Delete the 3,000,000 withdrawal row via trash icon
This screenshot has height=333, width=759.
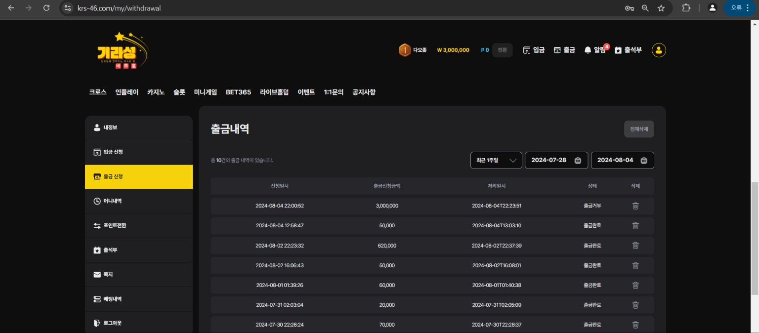coord(635,206)
